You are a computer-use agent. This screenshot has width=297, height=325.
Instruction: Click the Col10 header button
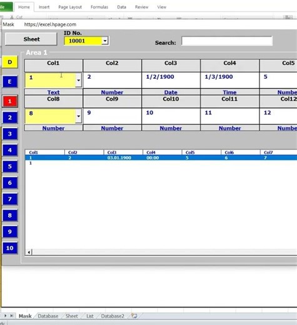tap(171, 101)
